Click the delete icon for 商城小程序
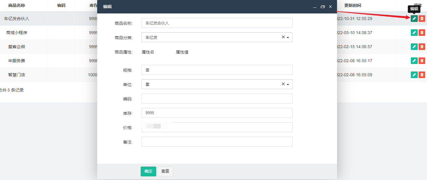427x180 pixels. [422, 33]
